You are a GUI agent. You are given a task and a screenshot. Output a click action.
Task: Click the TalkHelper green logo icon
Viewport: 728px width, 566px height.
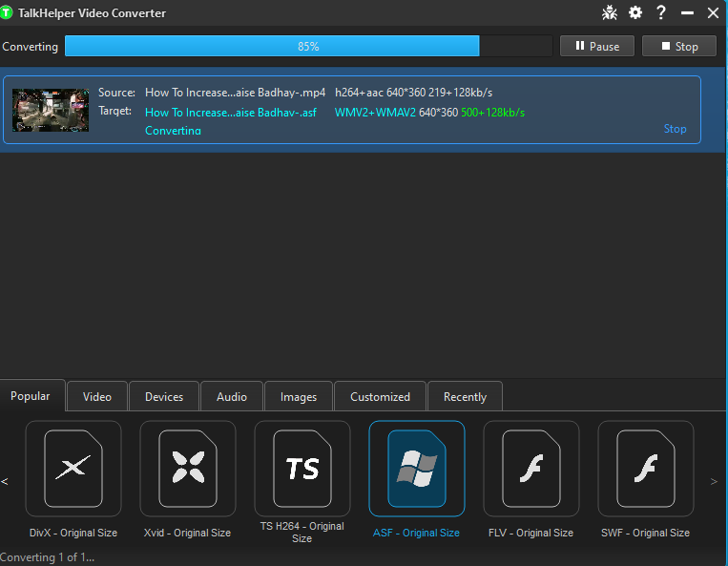7,13
